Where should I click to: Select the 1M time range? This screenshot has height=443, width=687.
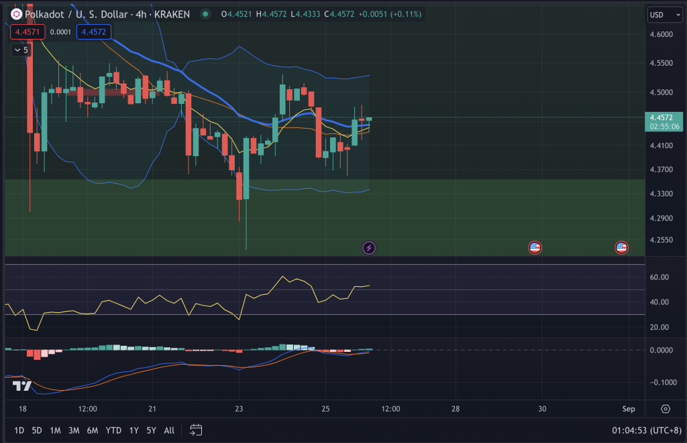pyautogui.click(x=55, y=430)
